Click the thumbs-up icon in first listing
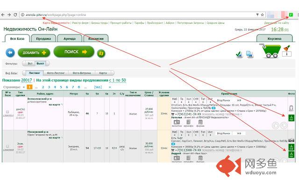This screenshot has width=299, height=187. click(276, 125)
